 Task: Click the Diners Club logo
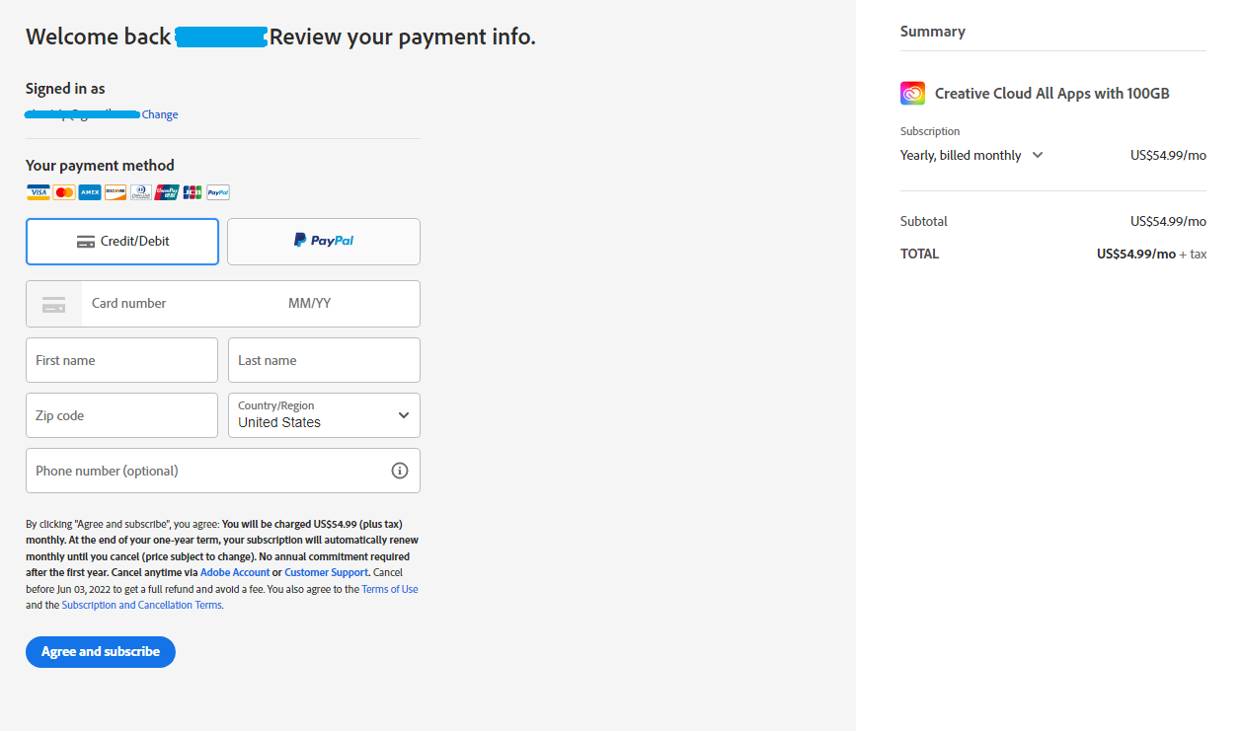pos(141,192)
